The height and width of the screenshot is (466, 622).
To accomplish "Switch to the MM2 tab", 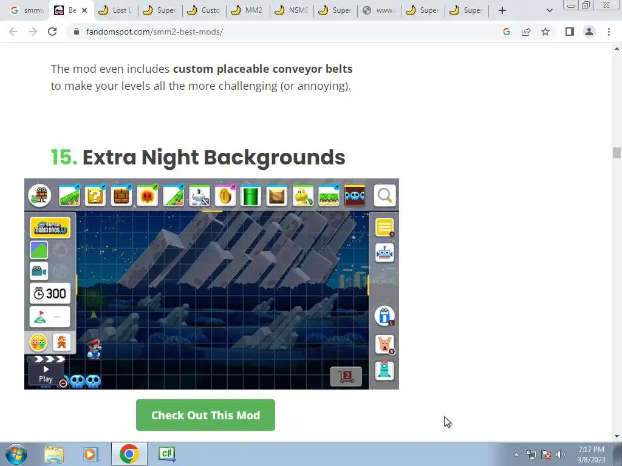I will pos(248,10).
